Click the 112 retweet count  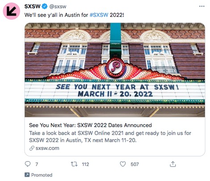click(85, 164)
